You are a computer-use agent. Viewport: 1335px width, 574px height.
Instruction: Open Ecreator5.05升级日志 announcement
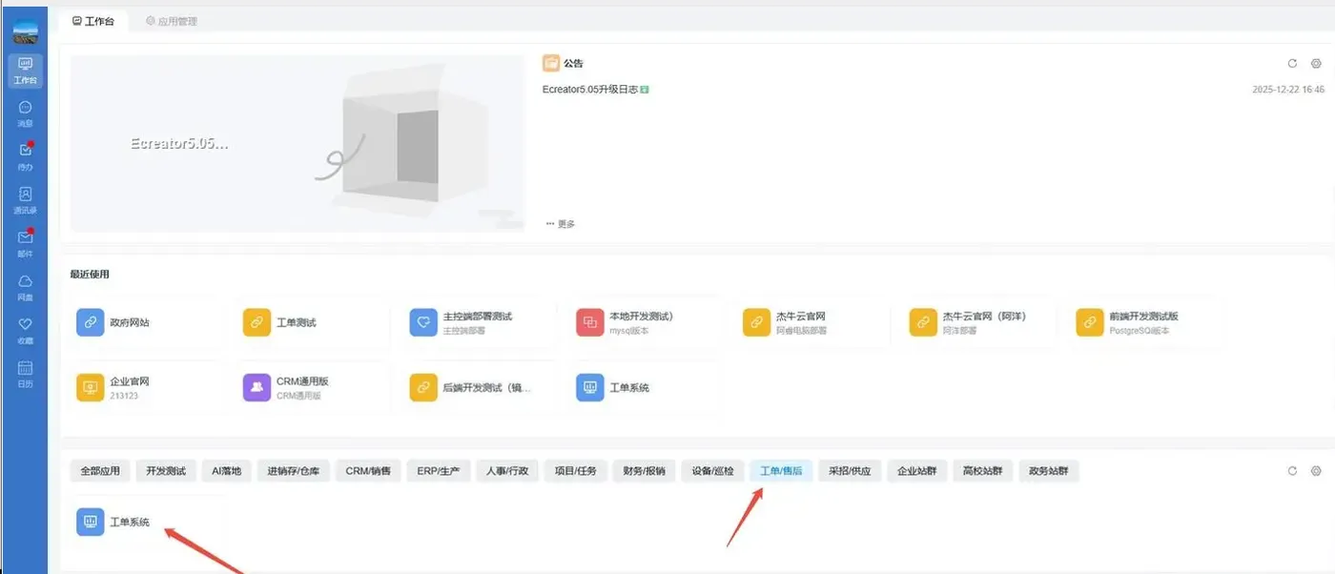589,90
